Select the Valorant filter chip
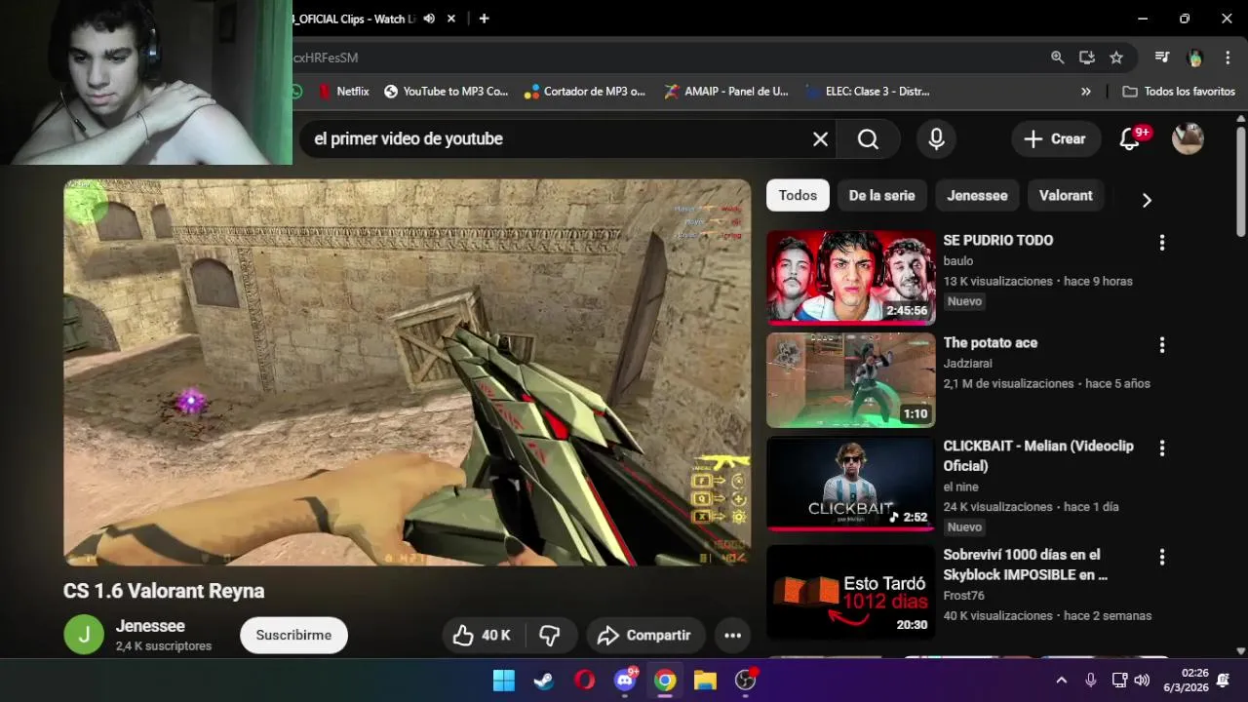The image size is (1248, 702). (x=1066, y=195)
